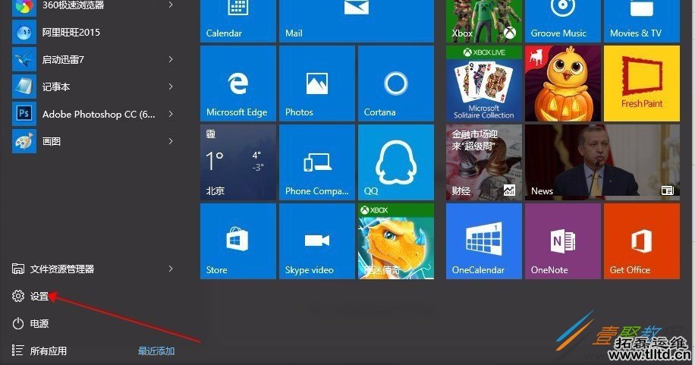Open the Xbox dragon game tile
Viewport: 695px width, 365px height.
point(396,241)
